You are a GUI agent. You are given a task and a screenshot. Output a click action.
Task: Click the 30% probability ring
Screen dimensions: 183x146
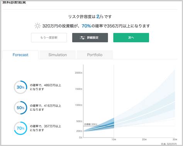pyautogui.click(x=20, y=87)
